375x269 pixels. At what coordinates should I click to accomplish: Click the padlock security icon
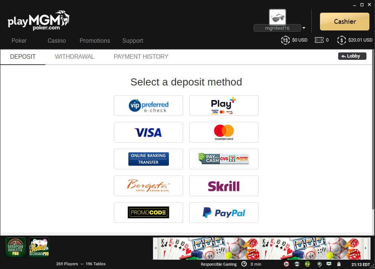339,264
